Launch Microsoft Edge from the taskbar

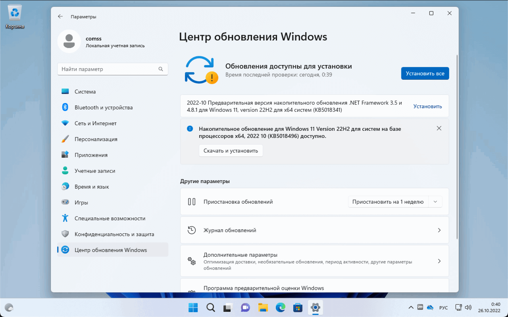click(x=280, y=307)
